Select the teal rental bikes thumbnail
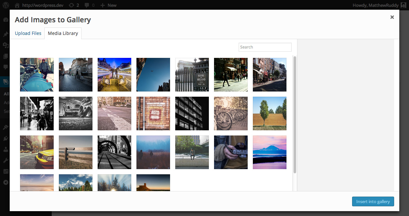The width and height of the screenshot is (409, 216). click(x=37, y=75)
